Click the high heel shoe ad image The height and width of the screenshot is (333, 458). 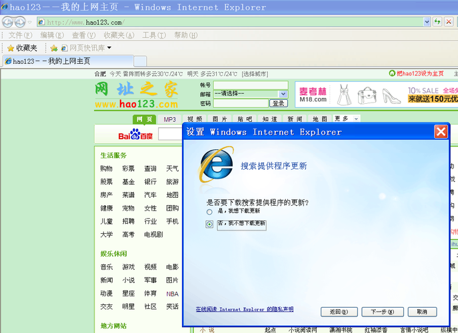[x=391, y=96]
